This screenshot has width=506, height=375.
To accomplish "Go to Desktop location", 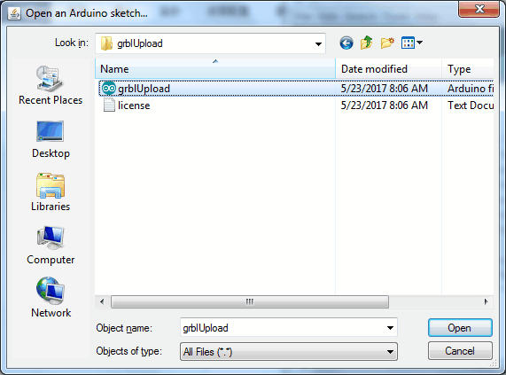I will pyautogui.click(x=51, y=140).
